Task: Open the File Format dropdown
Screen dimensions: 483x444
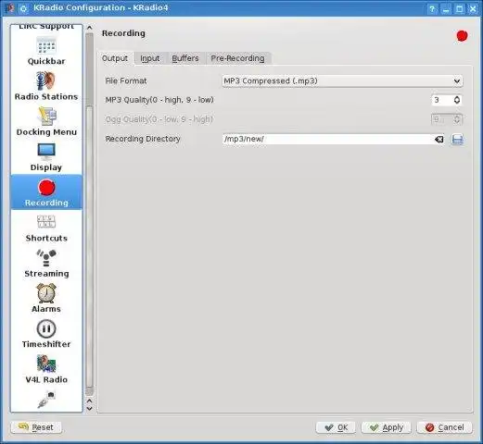Action: [x=342, y=81]
